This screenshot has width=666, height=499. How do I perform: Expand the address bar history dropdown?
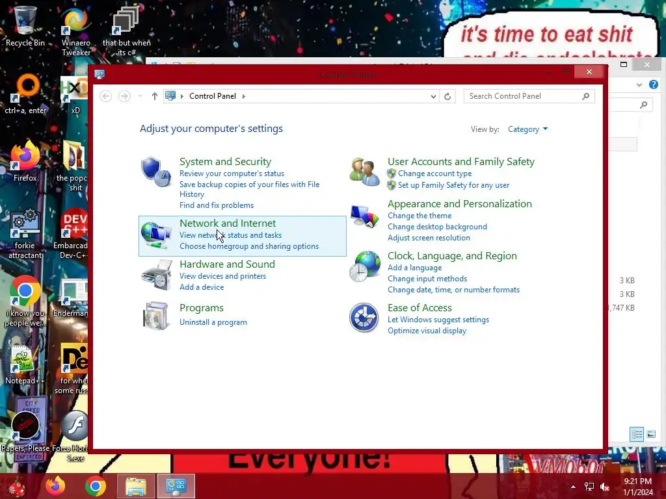(433, 96)
